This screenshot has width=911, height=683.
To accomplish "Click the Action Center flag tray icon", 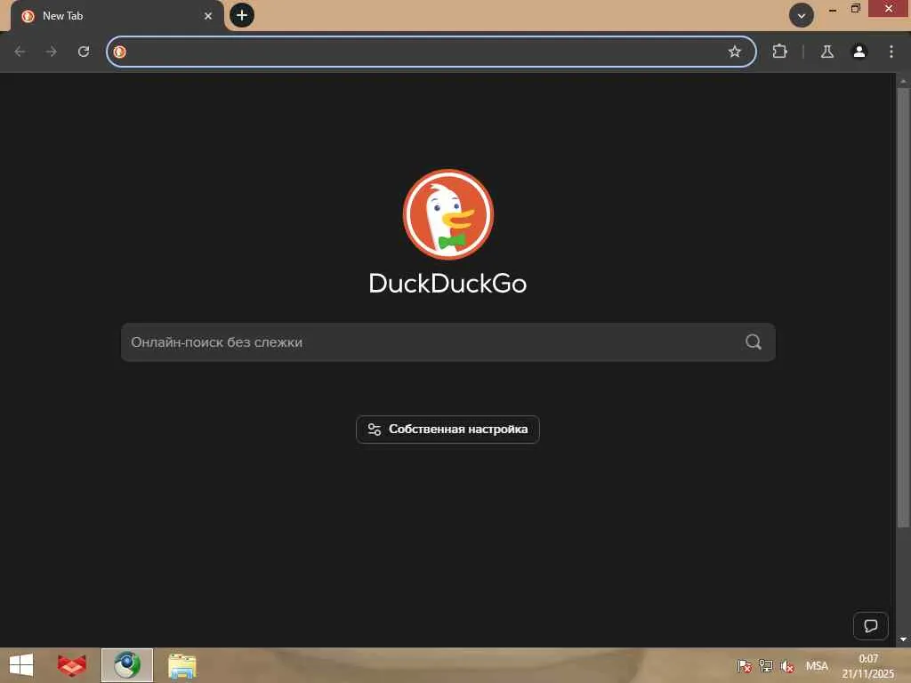I will tap(745, 666).
